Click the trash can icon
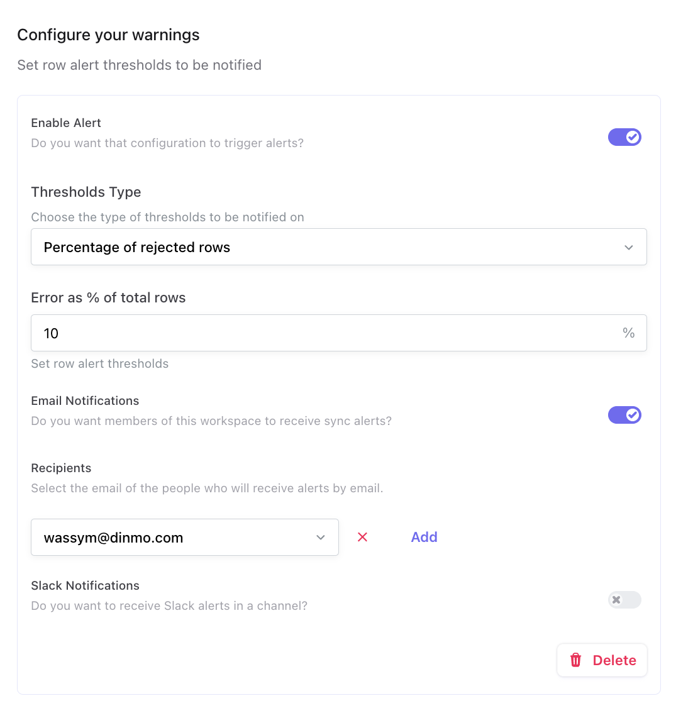Image resolution: width=693 pixels, height=723 pixels. point(575,660)
